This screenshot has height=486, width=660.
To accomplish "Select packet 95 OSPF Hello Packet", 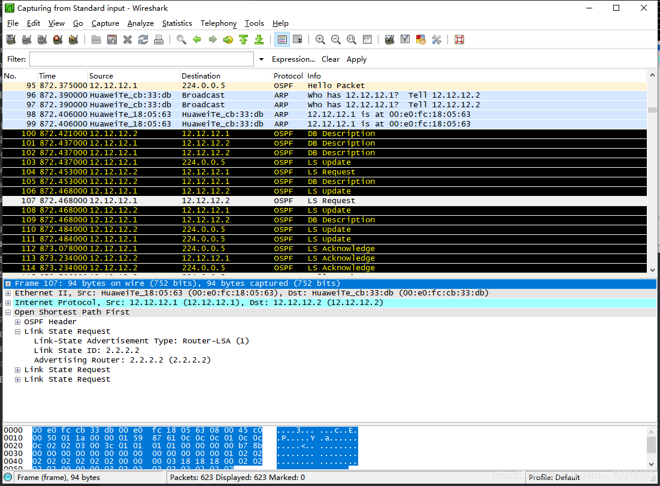I will 325,86.
